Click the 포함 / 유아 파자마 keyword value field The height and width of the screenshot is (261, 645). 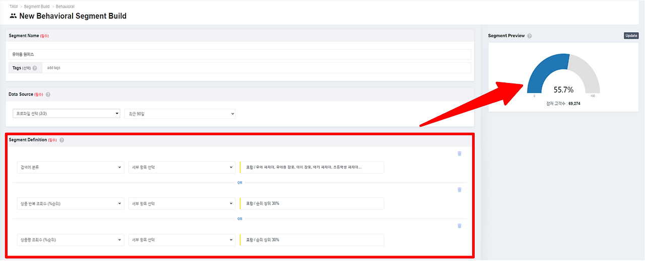(312, 167)
